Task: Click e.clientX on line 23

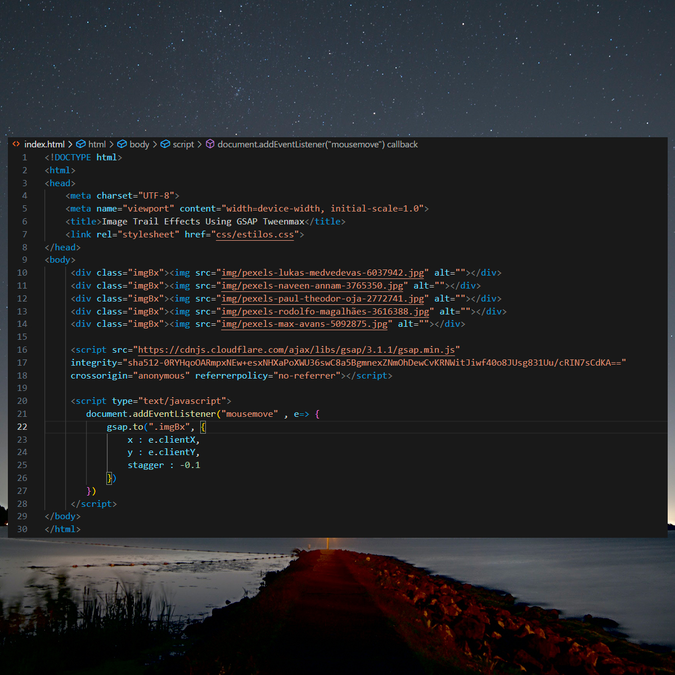Action: 172,440
